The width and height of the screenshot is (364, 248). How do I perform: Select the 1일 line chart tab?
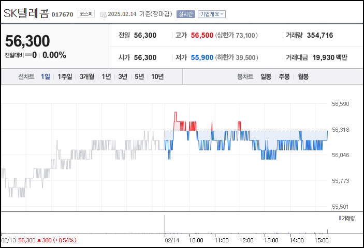pos(46,76)
